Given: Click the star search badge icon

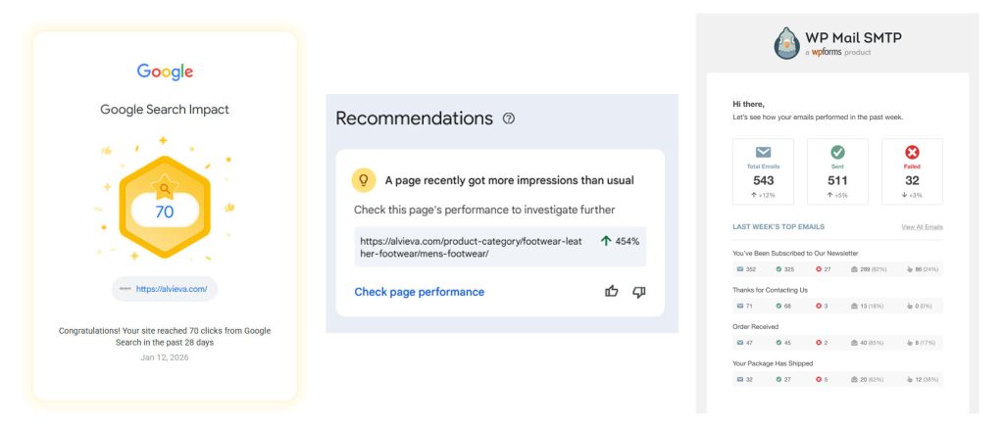Looking at the screenshot, I should (x=165, y=187).
